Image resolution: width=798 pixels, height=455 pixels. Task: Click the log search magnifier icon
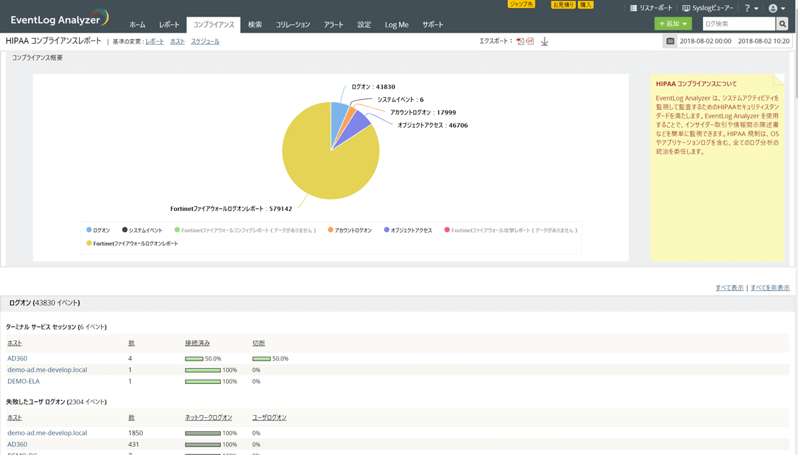(782, 23)
